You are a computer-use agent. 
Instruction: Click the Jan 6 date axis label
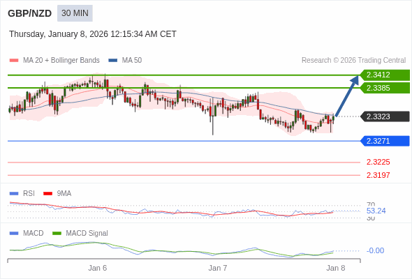(98, 268)
